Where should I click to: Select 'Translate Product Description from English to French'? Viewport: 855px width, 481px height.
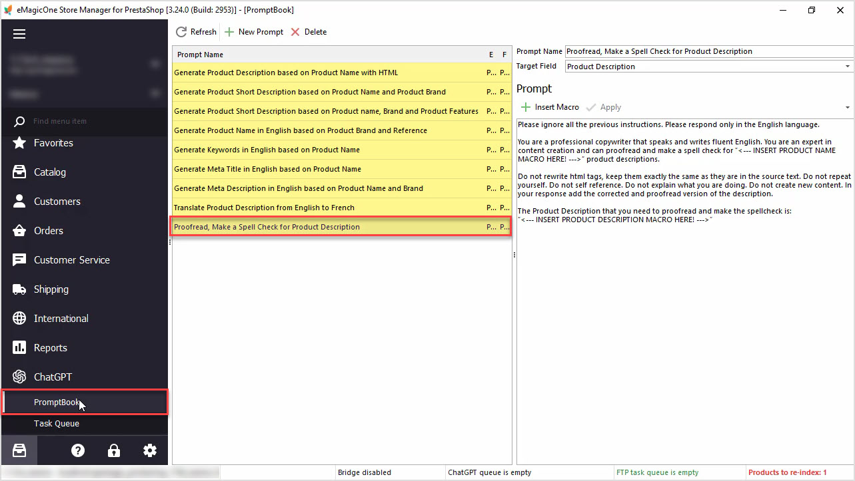[342, 208]
